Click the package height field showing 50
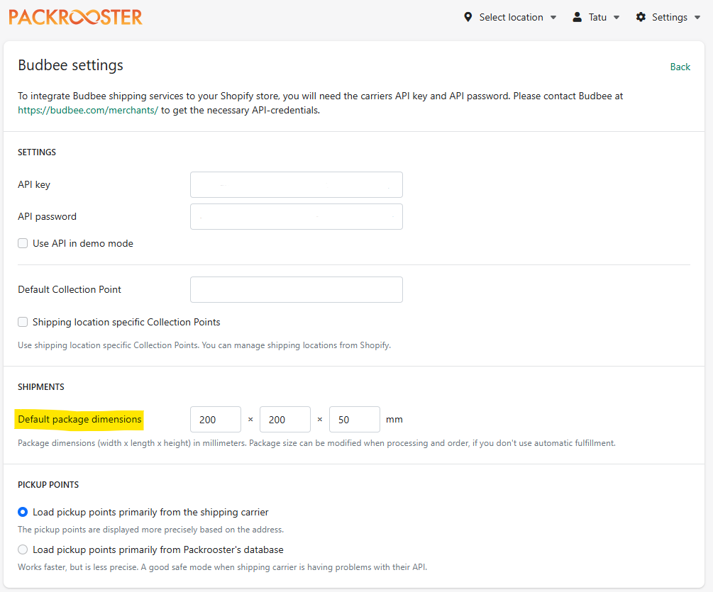Image resolution: width=713 pixels, height=592 pixels. (355, 419)
